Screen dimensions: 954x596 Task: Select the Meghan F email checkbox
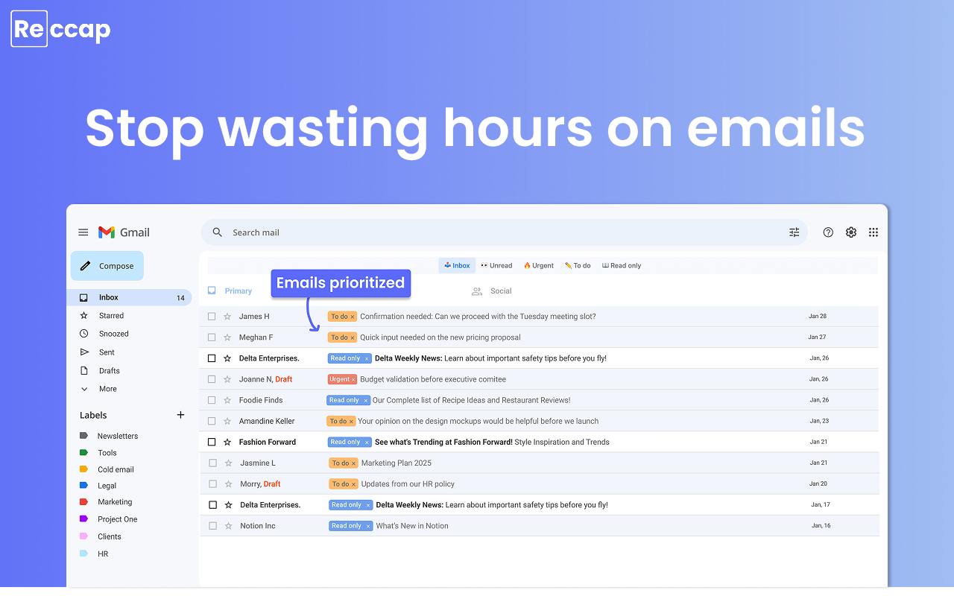click(212, 337)
